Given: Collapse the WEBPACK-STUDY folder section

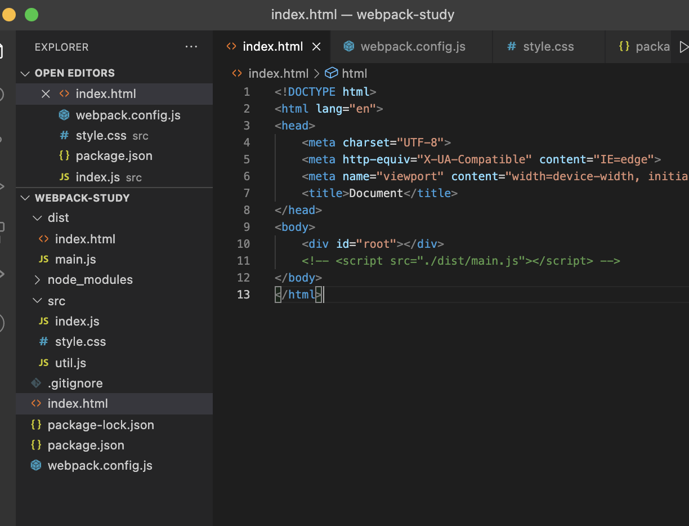Looking at the screenshot, I should tap(25, 198).
